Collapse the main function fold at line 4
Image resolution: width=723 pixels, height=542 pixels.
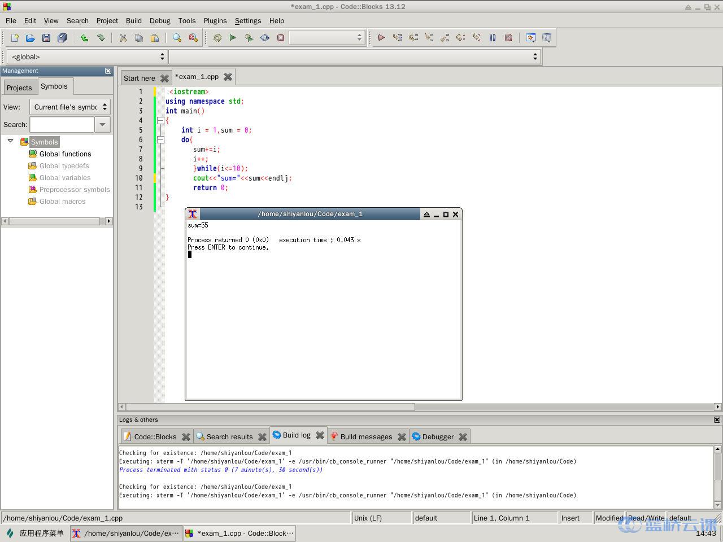coord(160,120)
